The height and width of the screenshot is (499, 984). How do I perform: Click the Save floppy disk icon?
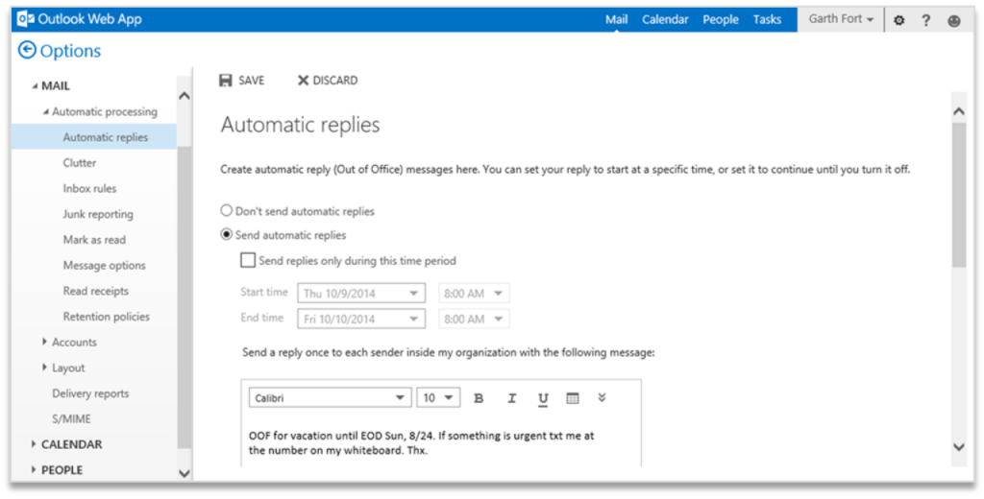pyautogui.click(x=225, y=81)
